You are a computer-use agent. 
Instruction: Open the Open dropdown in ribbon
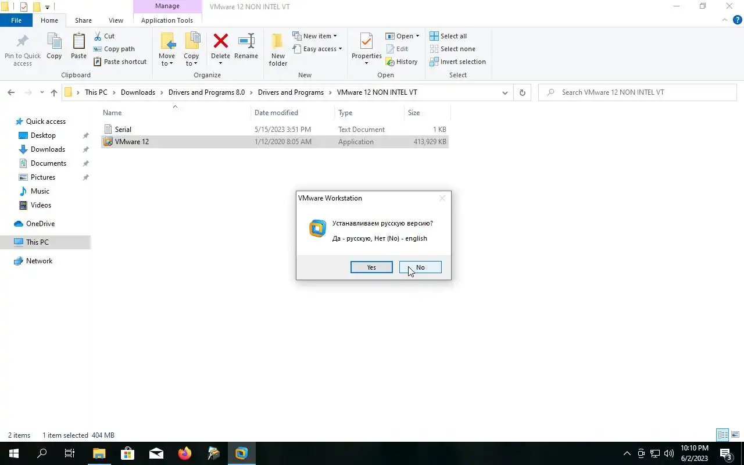pyautogui.click(x=402, y=36)
